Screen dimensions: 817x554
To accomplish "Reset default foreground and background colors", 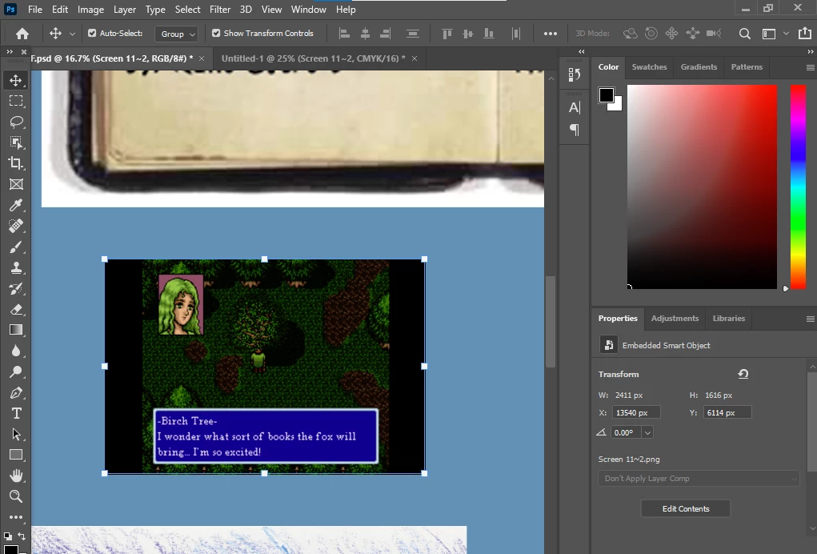I will 8,536.
